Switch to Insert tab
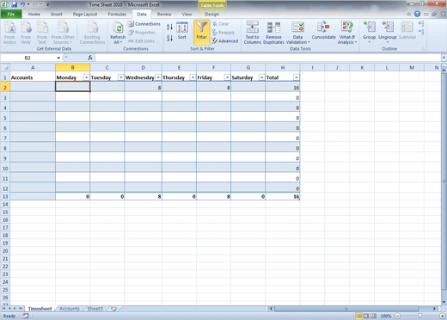The image size is (447, 320). pos(57,14)
